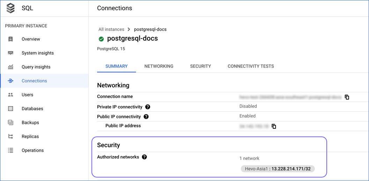Click the Users people icon
The image size is (369, 181).
tap(10, 95)
